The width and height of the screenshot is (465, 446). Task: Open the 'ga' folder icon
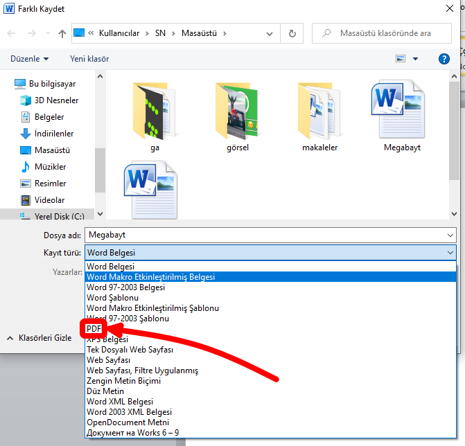154,111
